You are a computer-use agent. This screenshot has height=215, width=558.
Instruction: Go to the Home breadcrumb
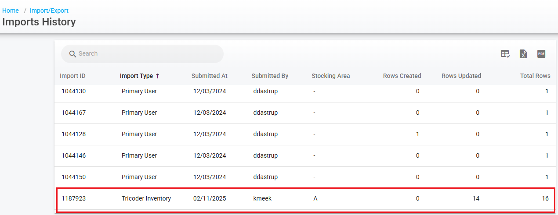point(11,11)
